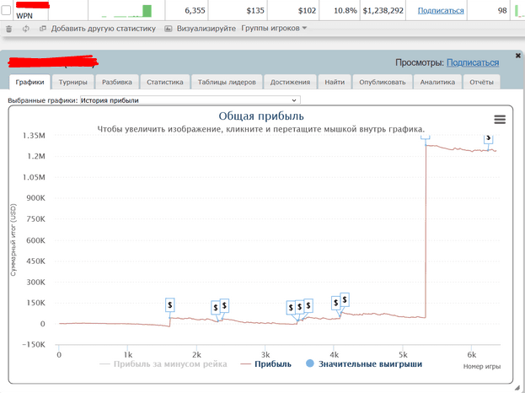The height and width of the screenshot is (393, 525).
Task: Open the Разбивка tab
Action: coord(117,82)
